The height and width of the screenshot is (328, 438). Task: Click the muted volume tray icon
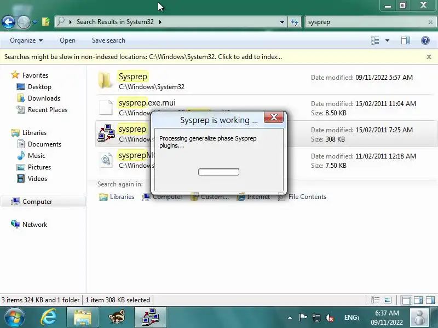click(x=330, y=318)
